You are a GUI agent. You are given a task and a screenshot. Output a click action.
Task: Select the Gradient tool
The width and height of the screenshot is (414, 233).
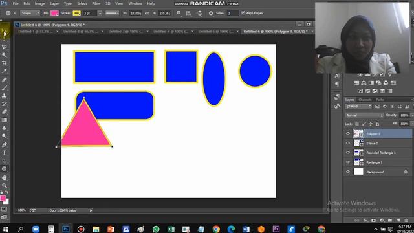tap(5, 120)
